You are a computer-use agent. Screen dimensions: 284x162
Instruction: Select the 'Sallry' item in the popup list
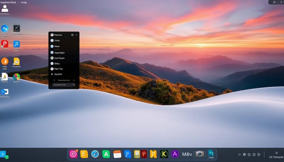(x=57, y=63)
